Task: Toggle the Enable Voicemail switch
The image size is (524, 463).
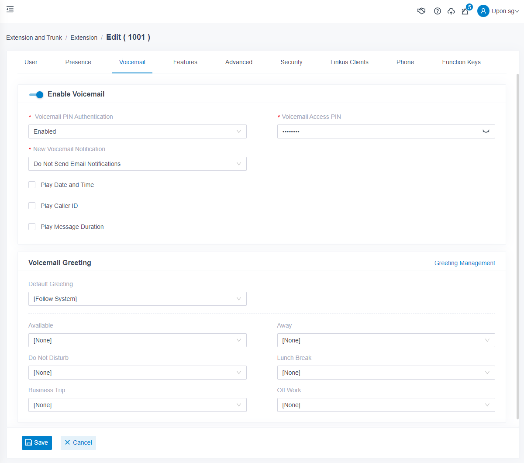Action: 36,94
